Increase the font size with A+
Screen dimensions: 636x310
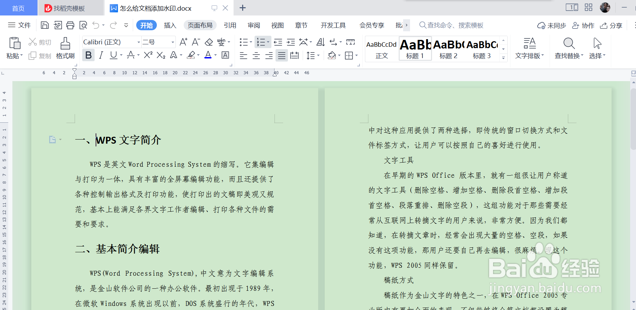tap(183, 42)
